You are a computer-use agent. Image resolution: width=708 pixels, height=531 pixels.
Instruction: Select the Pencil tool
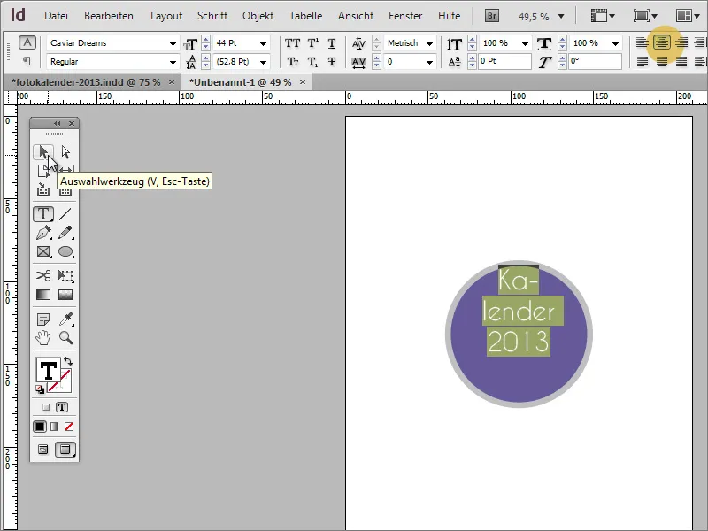coord(65,233)
